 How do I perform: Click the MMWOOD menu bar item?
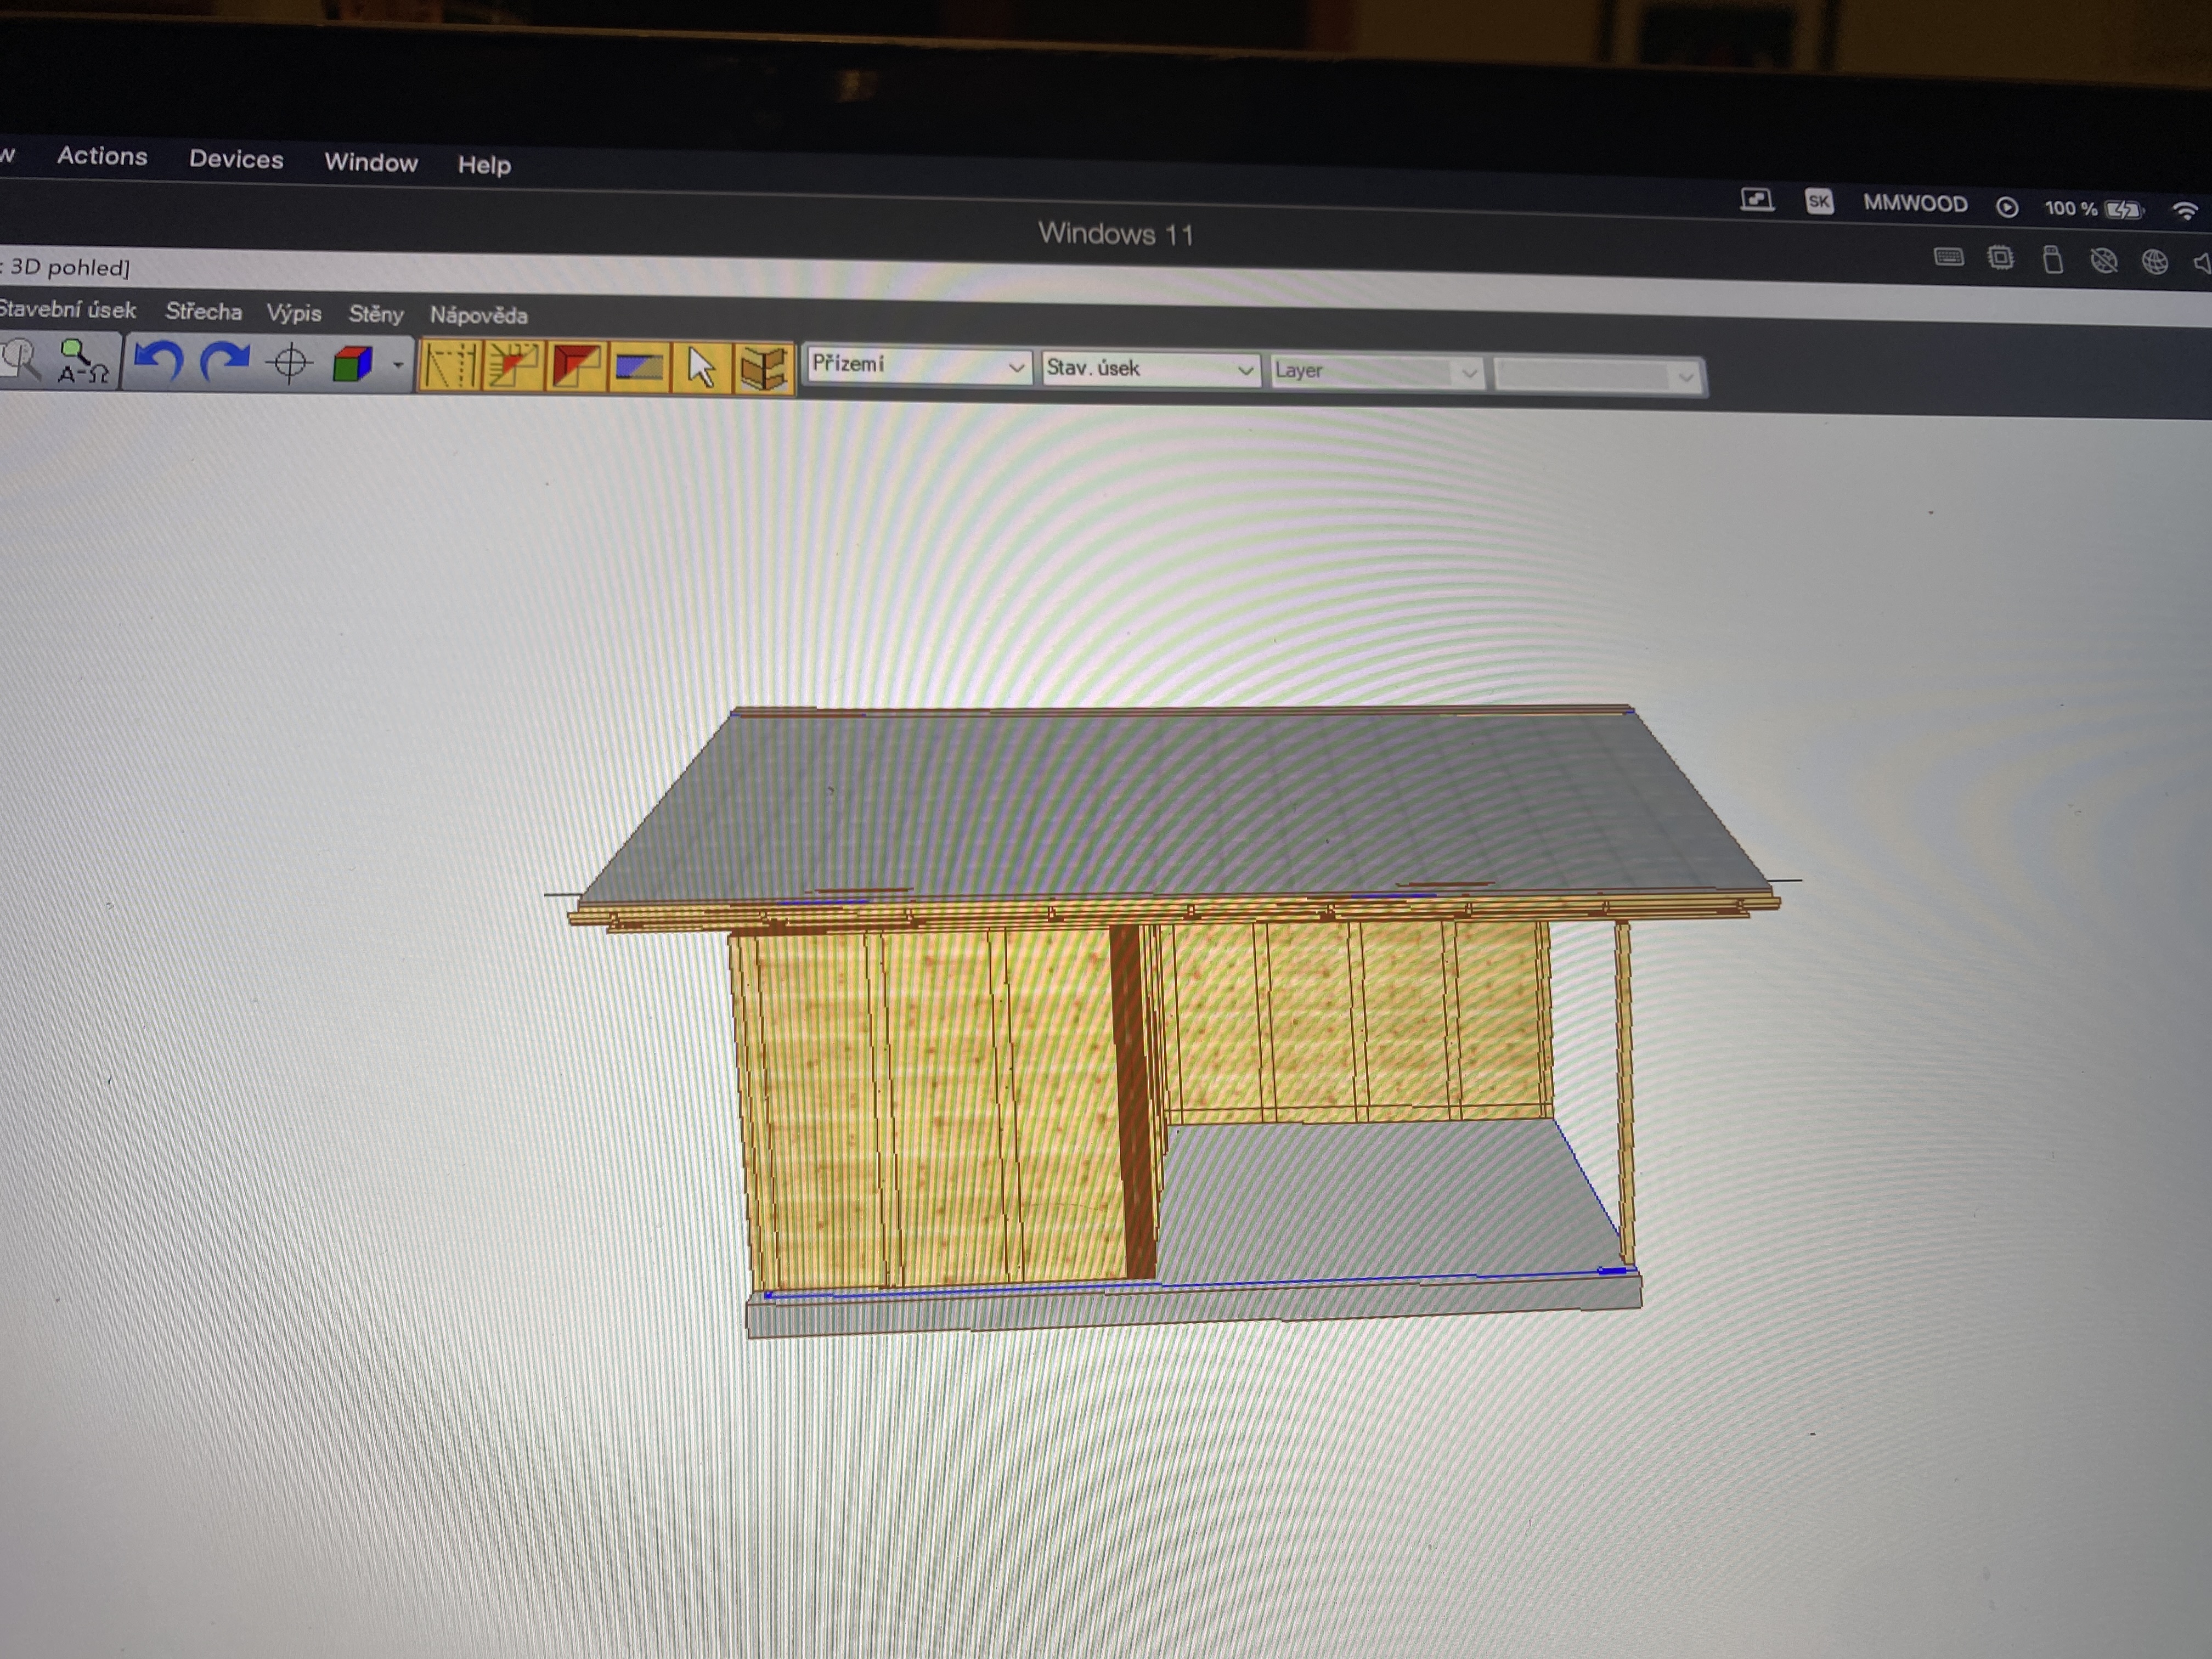click(1915, 204)
